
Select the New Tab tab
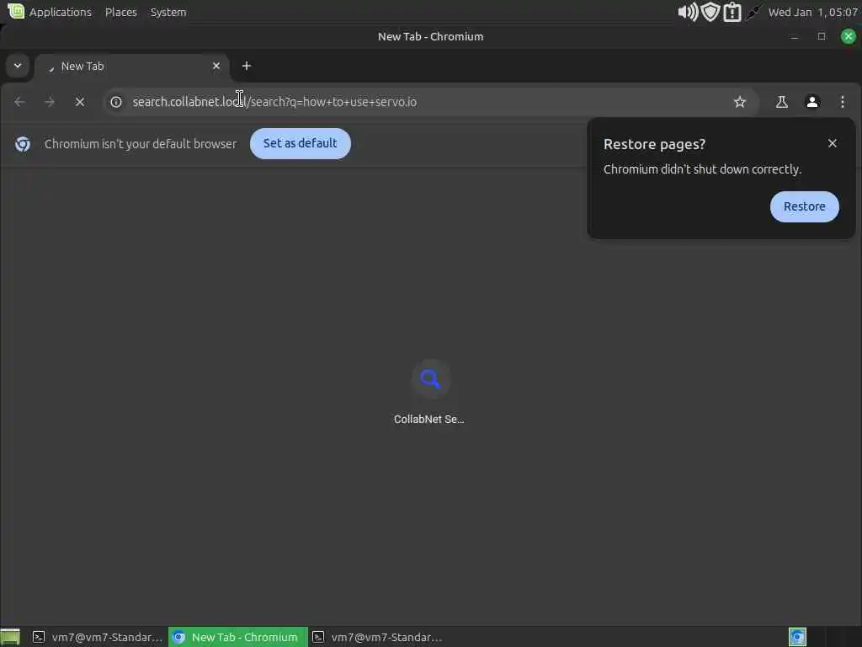(132, 67)
